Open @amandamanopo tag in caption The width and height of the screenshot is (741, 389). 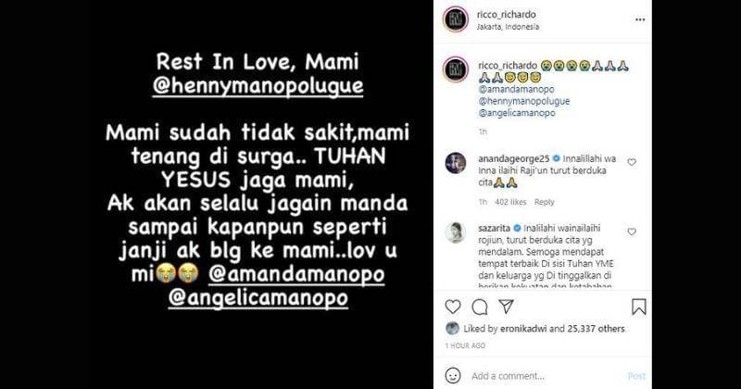tap(516, 89)
